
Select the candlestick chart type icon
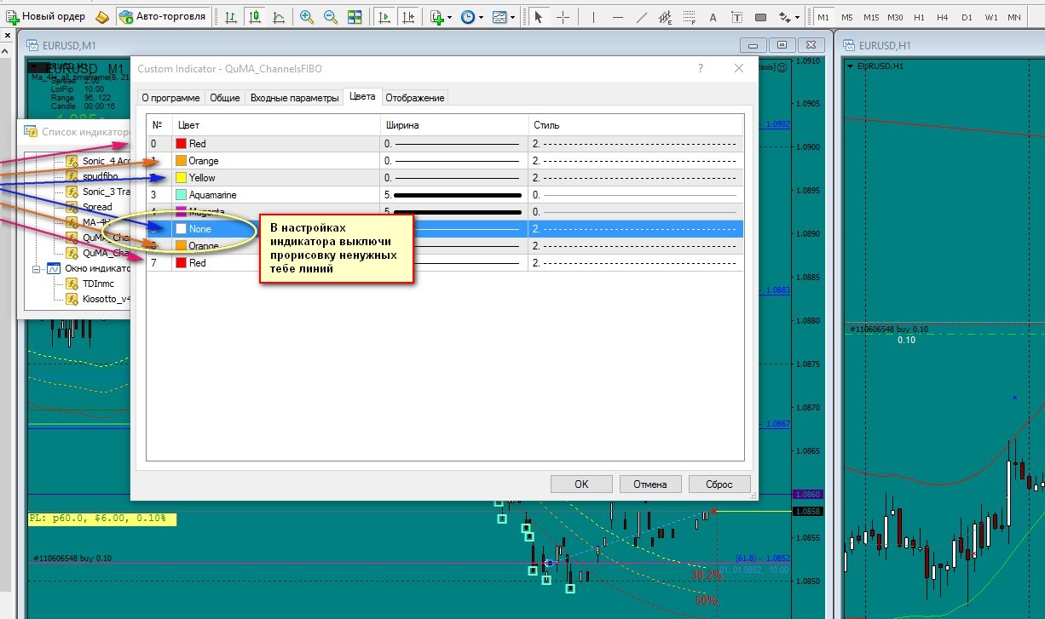255,17
